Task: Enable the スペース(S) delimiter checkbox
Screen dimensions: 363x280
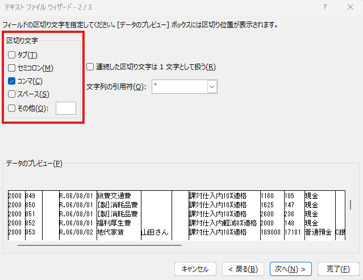Action: (11, 94)
